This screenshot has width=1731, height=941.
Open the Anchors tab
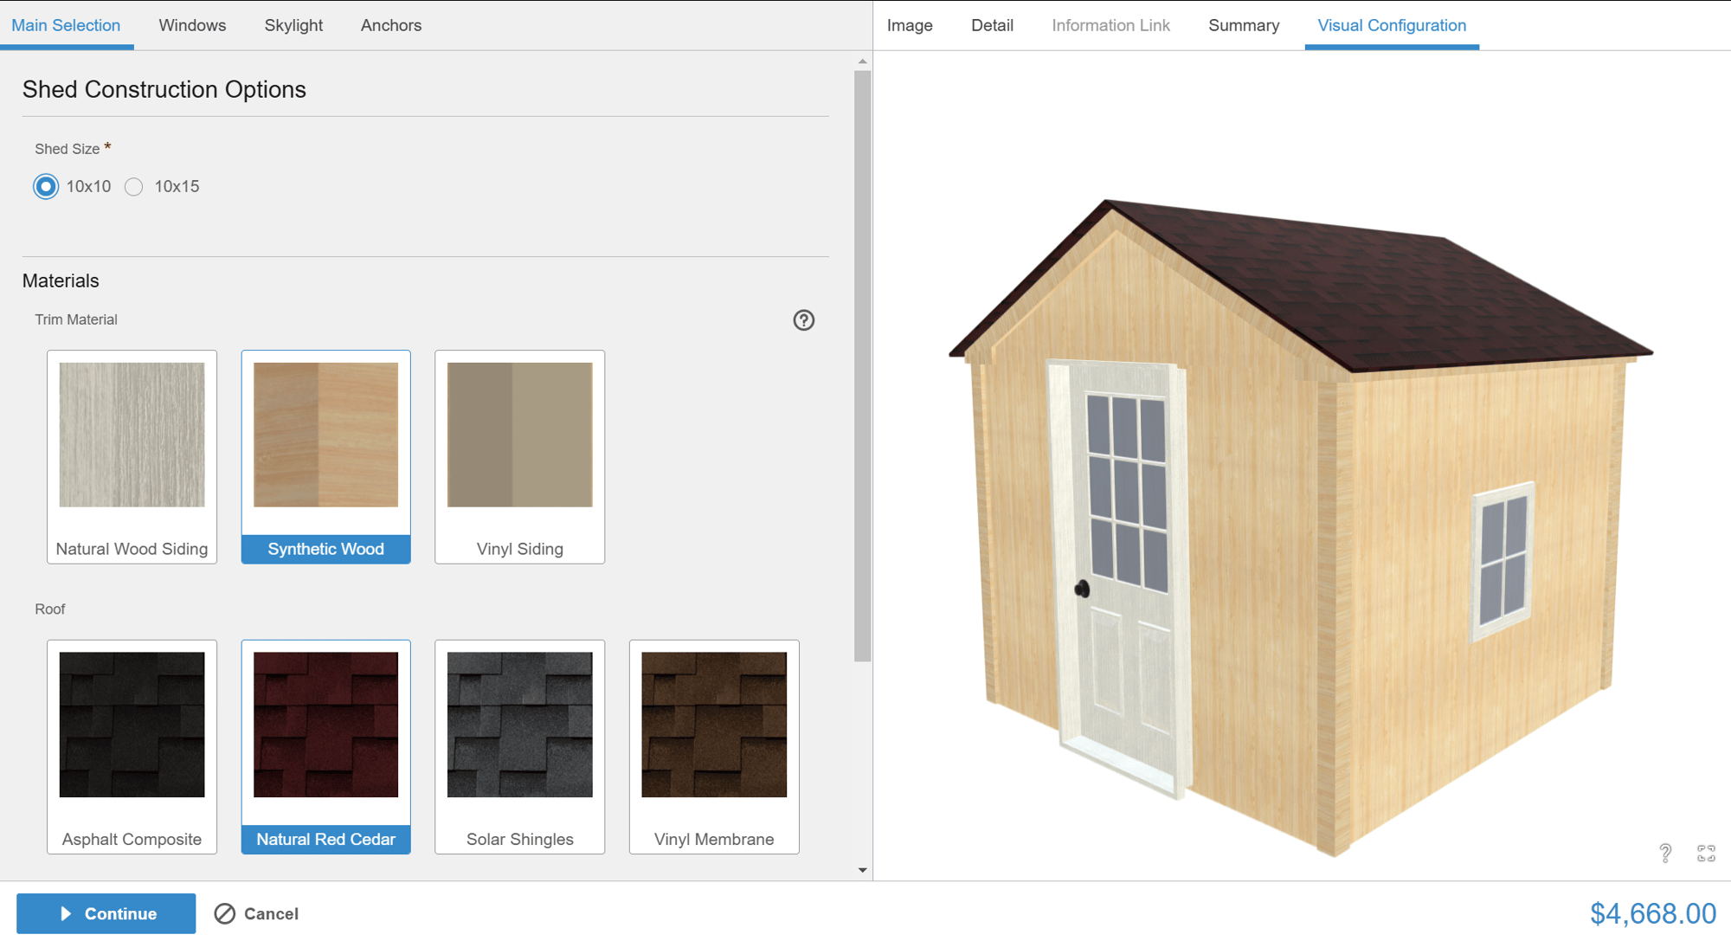pos(390,25)
